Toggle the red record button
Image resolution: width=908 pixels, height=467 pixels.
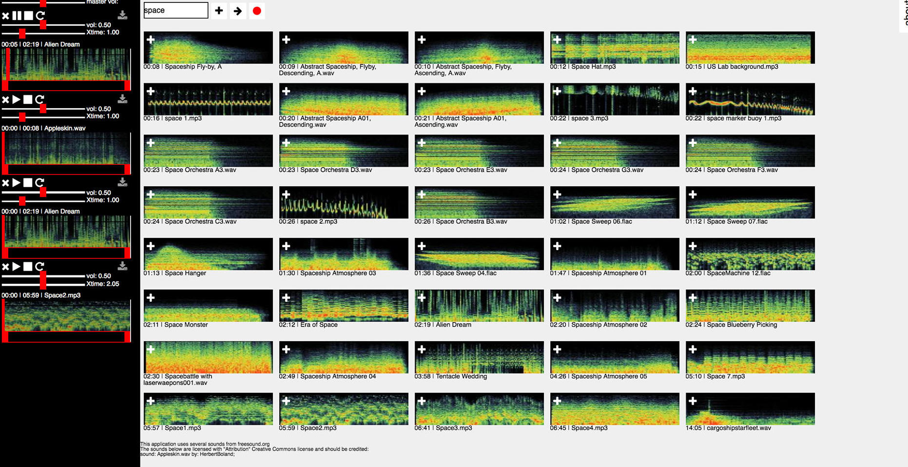257,11
